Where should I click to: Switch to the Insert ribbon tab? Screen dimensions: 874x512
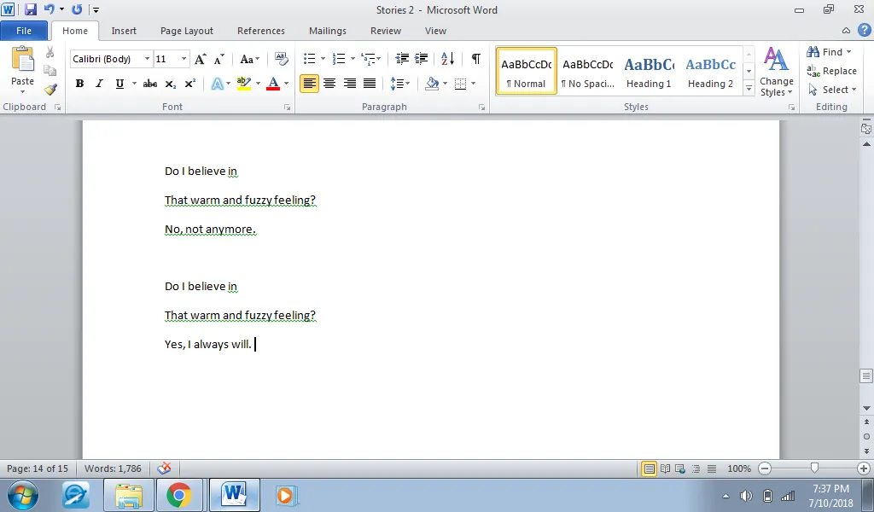(124, 31)
